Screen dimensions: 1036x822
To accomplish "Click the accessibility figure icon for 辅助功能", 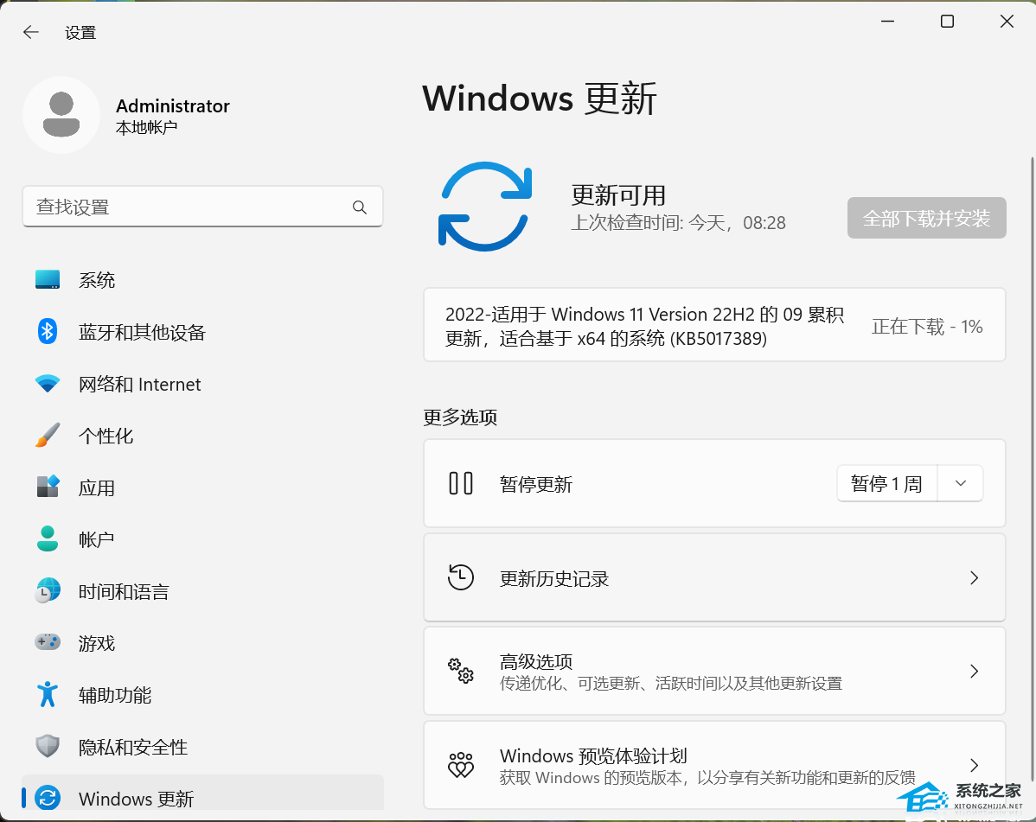I will pos(48,695).
